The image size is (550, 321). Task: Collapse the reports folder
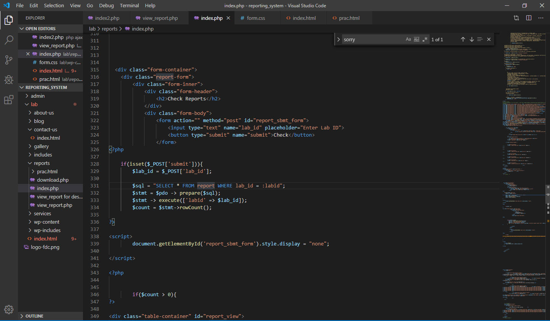pyautogui.click(x=42, y=163)
